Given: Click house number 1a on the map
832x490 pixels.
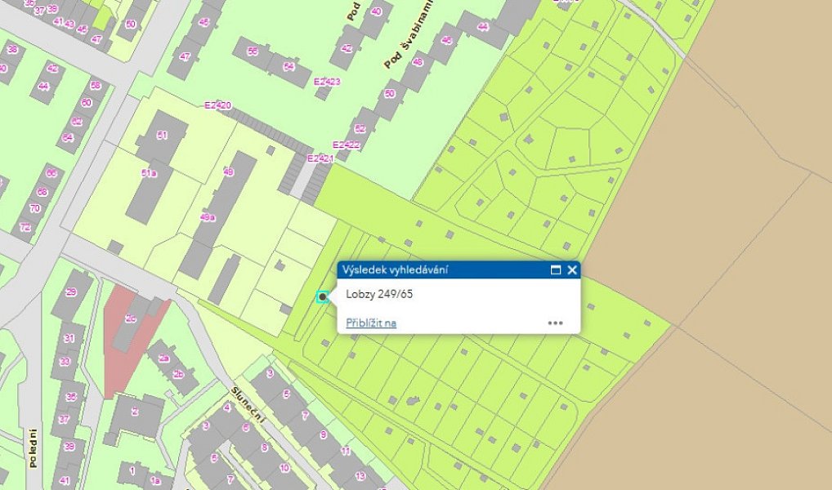Looking at the screenshot, I should click(x=155, y=480).
